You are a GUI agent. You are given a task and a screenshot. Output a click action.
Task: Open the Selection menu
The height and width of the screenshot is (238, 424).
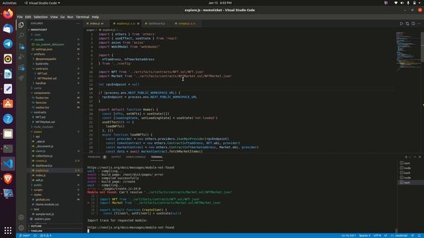[40, 17]
